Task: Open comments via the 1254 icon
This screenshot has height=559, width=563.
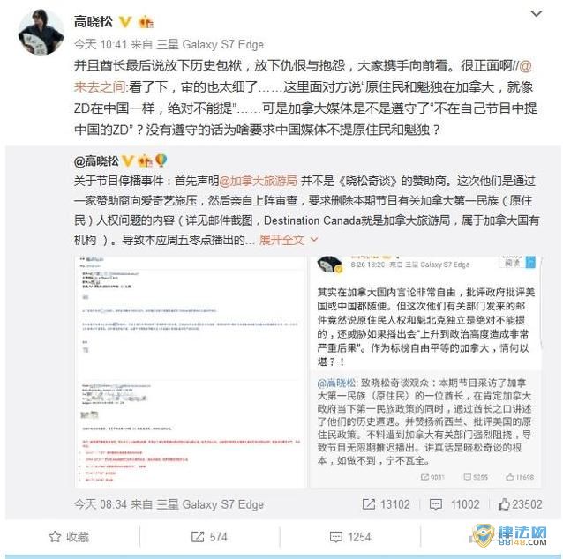Action: [x=350, y=537]
